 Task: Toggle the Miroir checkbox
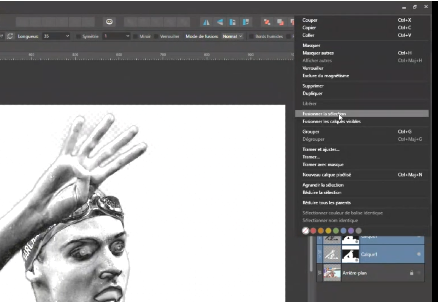(136, 37)
